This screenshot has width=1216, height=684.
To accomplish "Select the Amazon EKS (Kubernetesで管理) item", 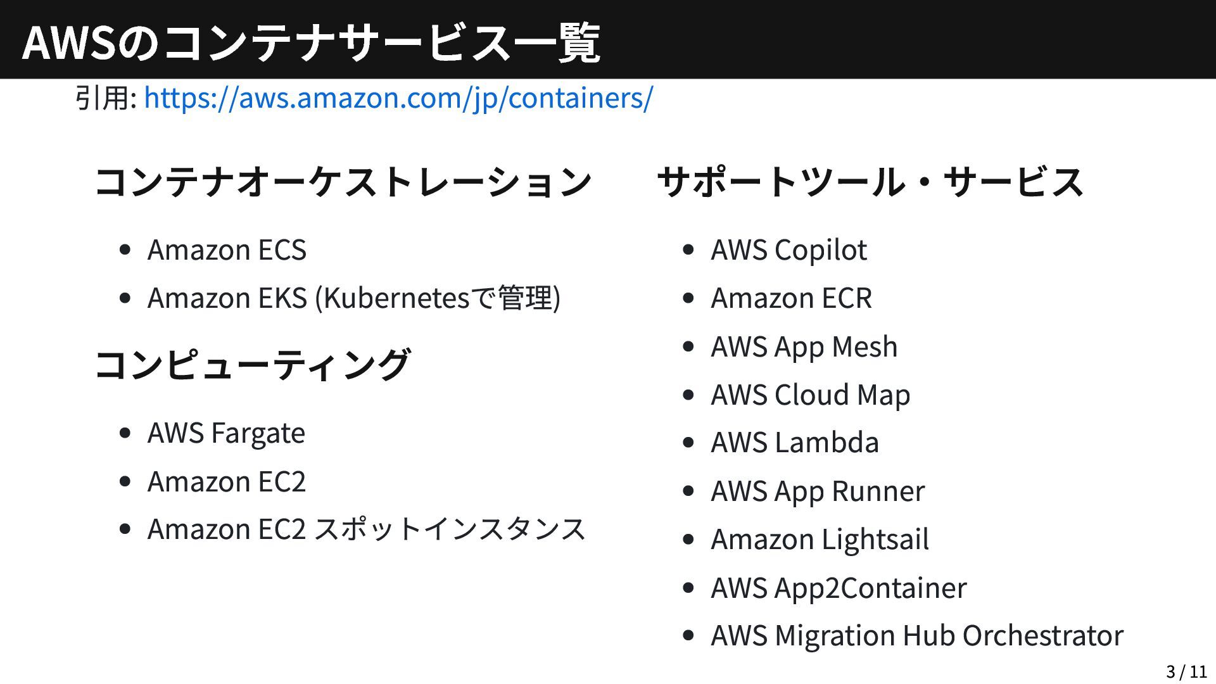I will [353, 298].
